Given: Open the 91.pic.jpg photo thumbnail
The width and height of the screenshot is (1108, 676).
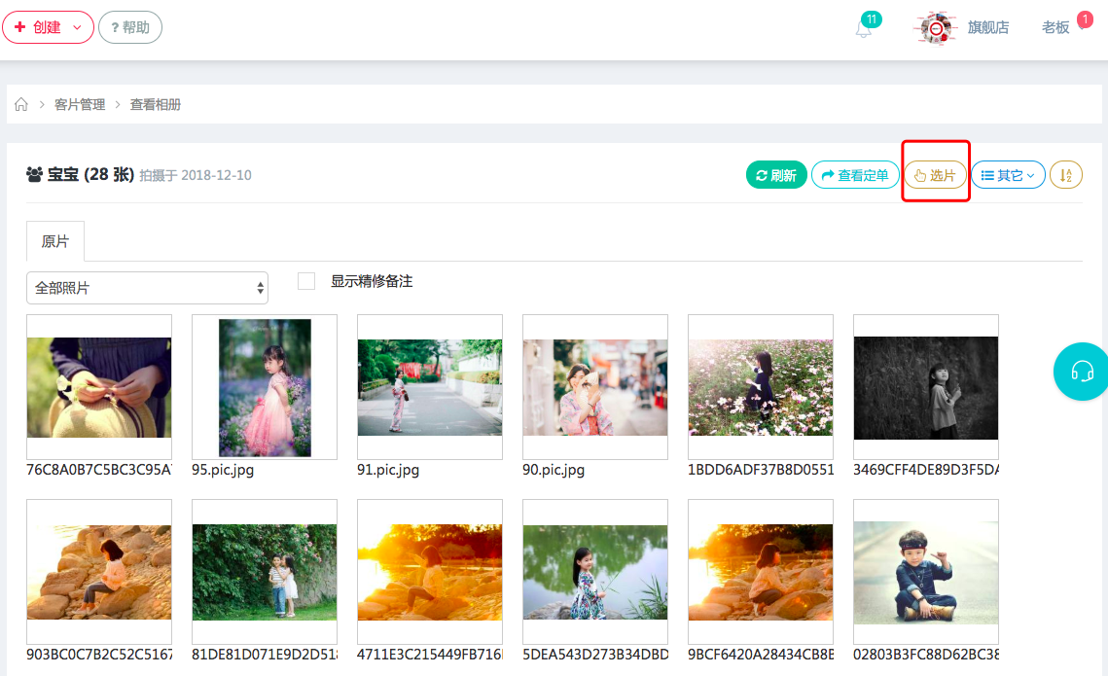Looking at the screenshot, I should tap(430, 387).
